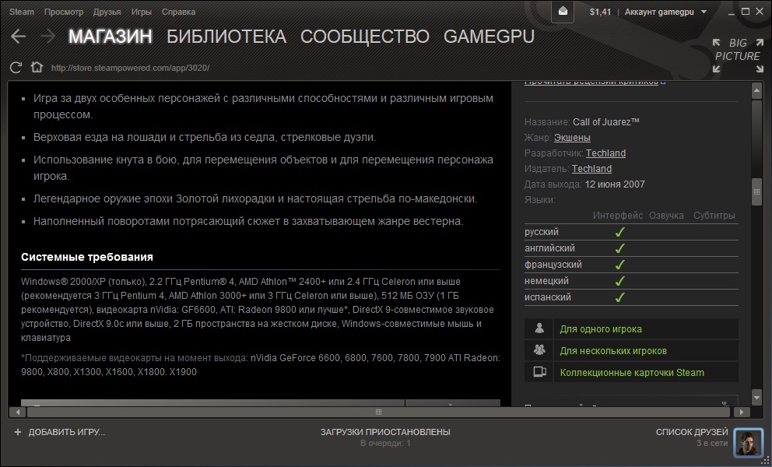Switch to the СООБЩЕСТВО tab
The height and width of the screenshot is (467, 772).
(365, 37)
